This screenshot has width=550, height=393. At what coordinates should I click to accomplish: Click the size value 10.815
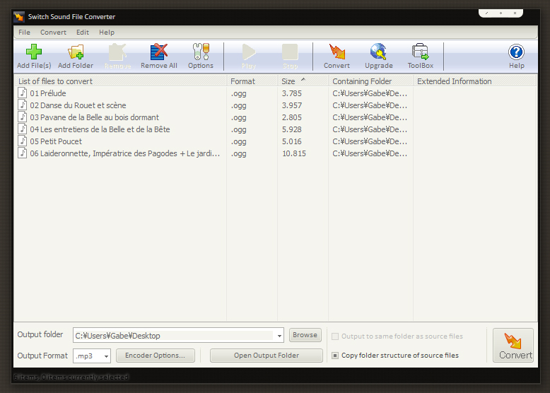tap(294, 153)
